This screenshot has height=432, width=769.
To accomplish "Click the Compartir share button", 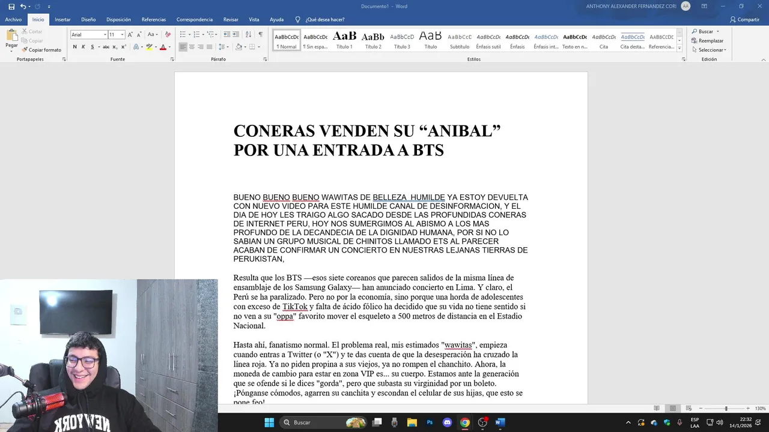I will pyautogui.click(x=744, y=19).
